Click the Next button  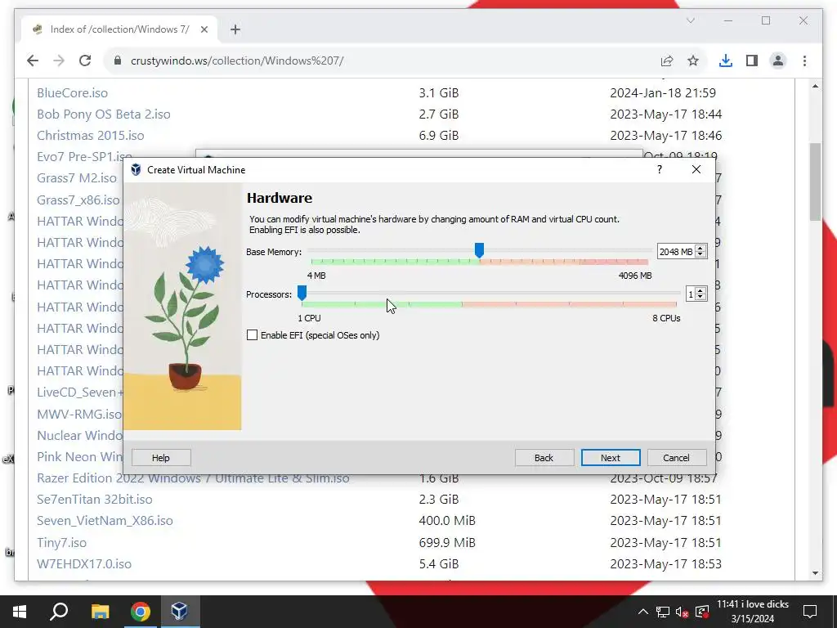[610, 458]
